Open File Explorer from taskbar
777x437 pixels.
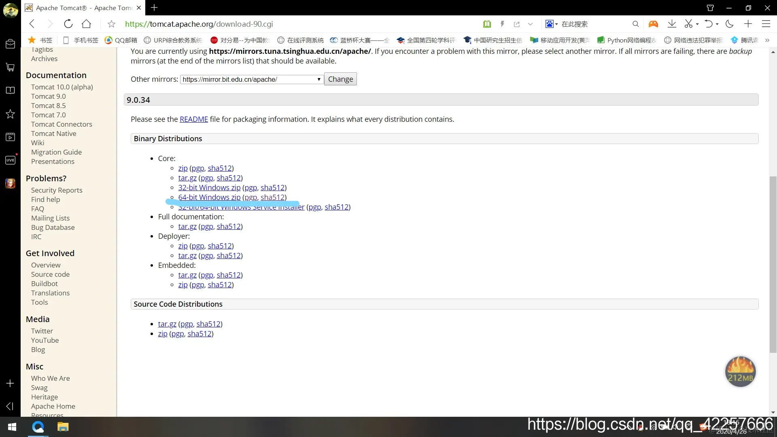point(63,427)
